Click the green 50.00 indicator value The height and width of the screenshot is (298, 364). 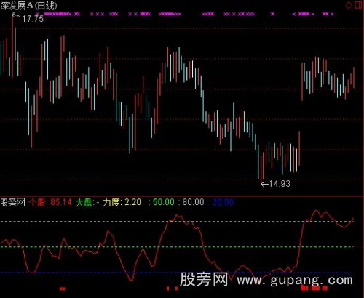pyautogui.click(x=163, y=202)
